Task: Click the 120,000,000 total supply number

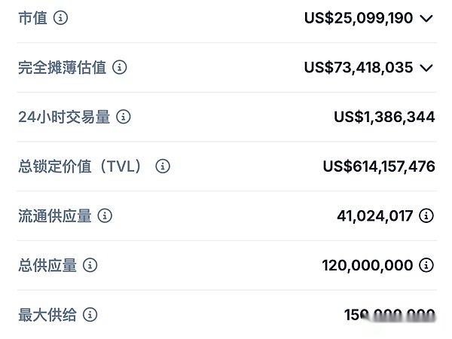Action: click(x=368, y=265)
